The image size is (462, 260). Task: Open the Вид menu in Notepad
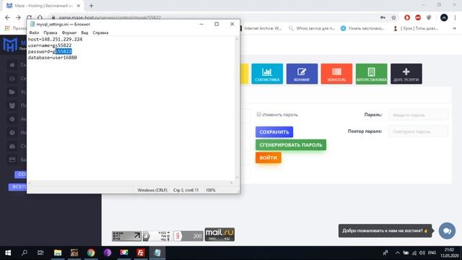point(84,32)
